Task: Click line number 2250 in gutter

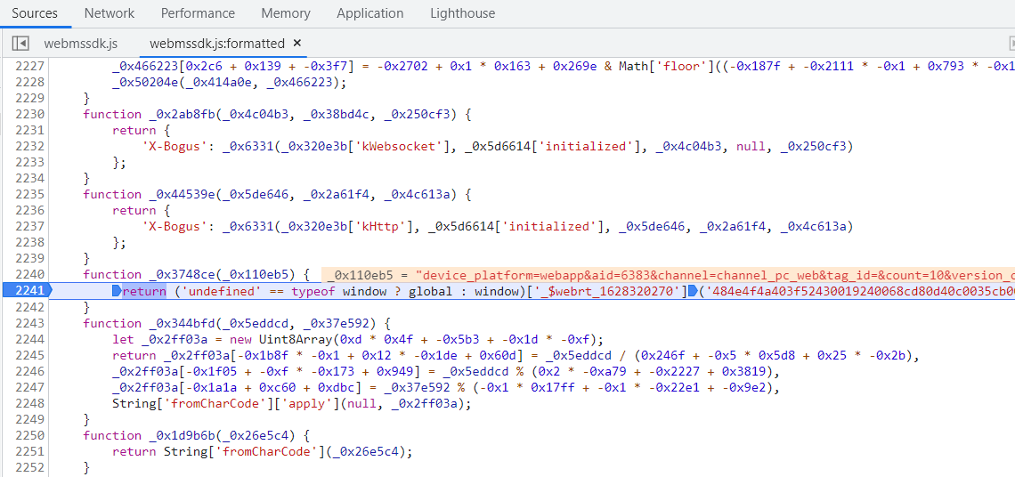Action: click(x=28, y=435)
